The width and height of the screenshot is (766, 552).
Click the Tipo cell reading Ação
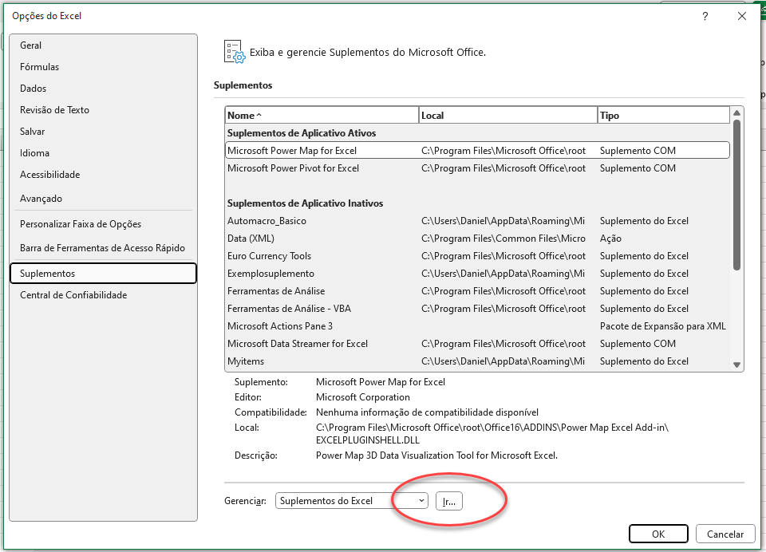[610, 239]
